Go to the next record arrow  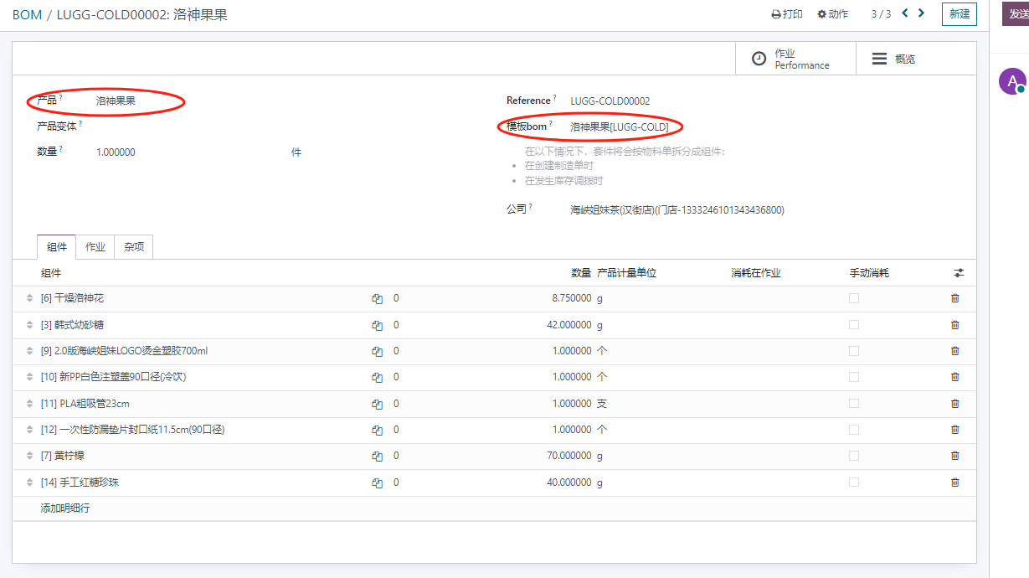(x=922, y=13)
